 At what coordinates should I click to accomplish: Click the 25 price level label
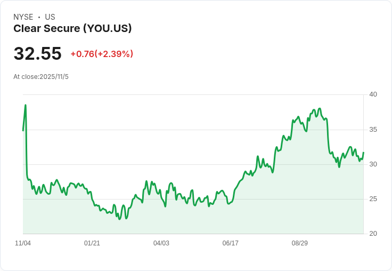pyautogui.click(x=373, y=199)
